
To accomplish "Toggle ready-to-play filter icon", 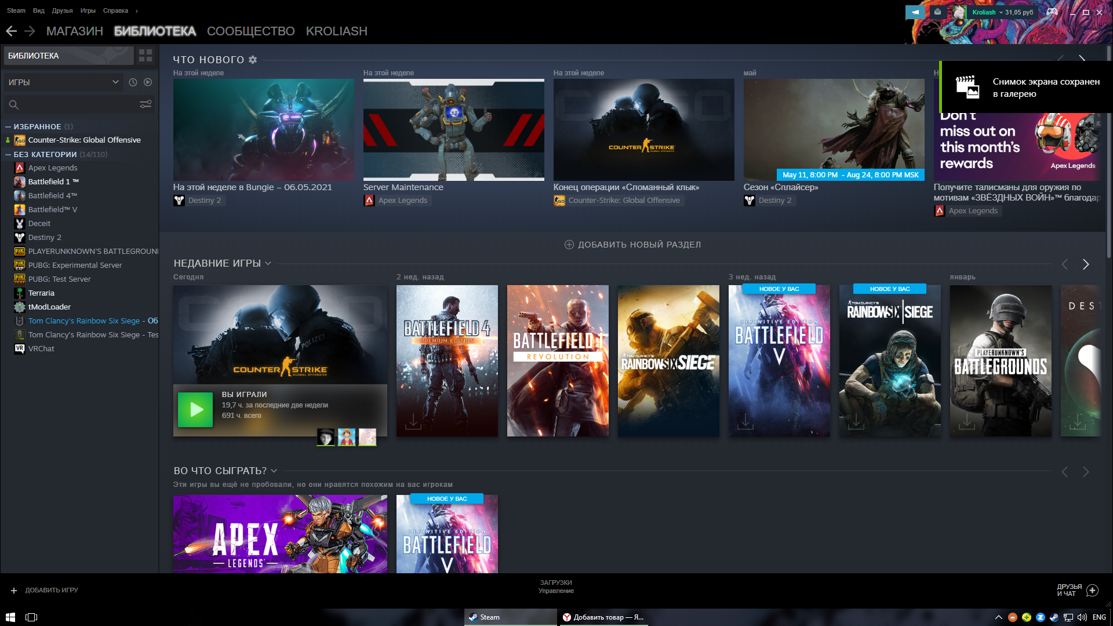I will click(148, 82).
